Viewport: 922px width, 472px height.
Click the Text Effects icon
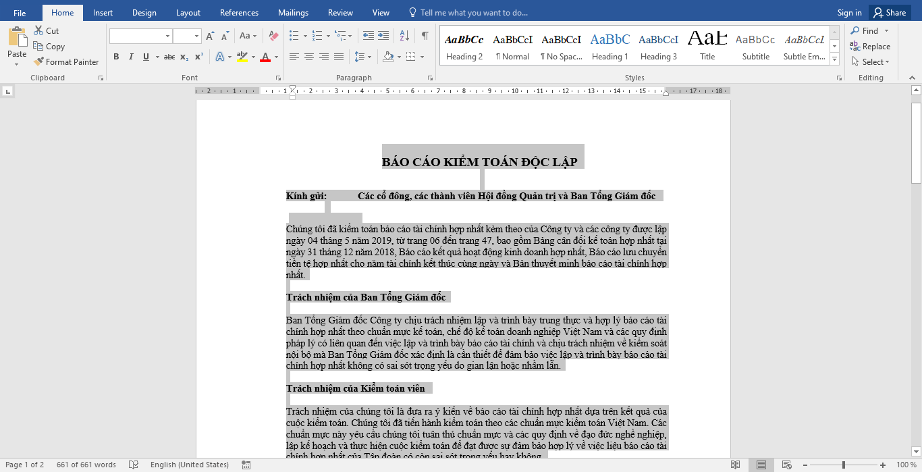pos(220,57)
